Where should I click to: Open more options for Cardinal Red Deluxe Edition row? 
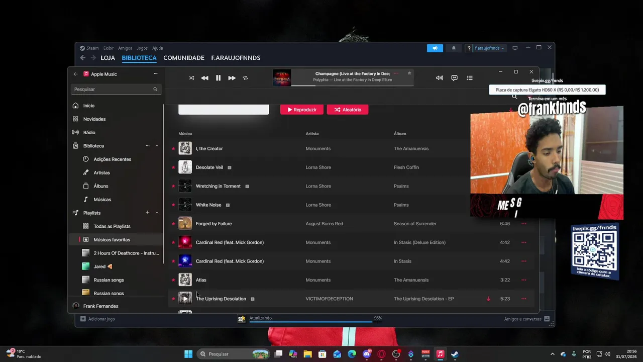(523, 242)
